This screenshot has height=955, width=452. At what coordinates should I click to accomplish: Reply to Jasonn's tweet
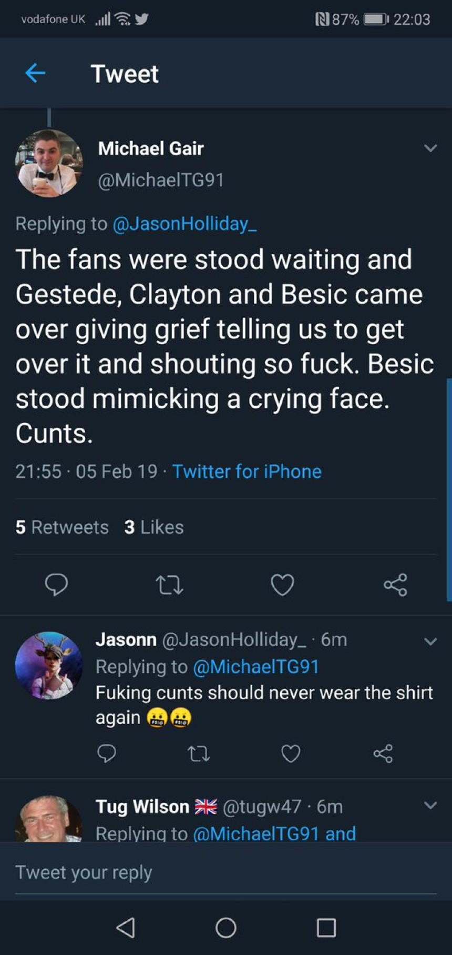[x=107, y=753]
